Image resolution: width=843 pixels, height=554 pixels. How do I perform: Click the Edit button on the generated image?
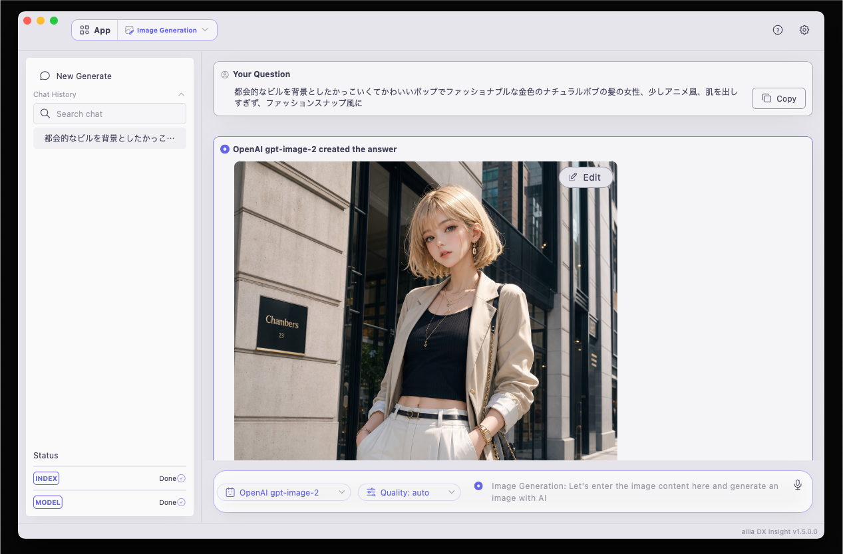coord(586,177)
